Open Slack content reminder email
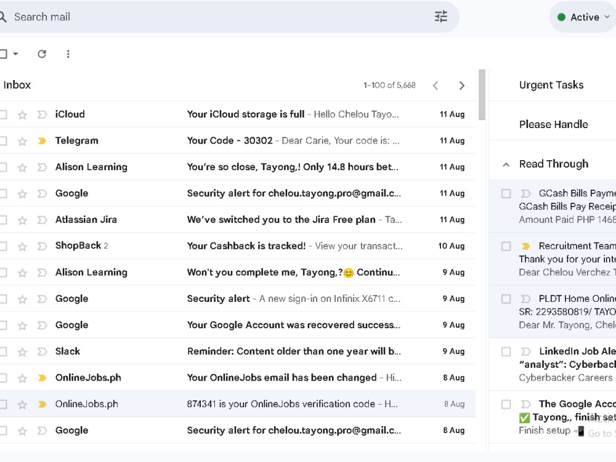The height and width of the screenshot is (462, 616). pos(237,351)
